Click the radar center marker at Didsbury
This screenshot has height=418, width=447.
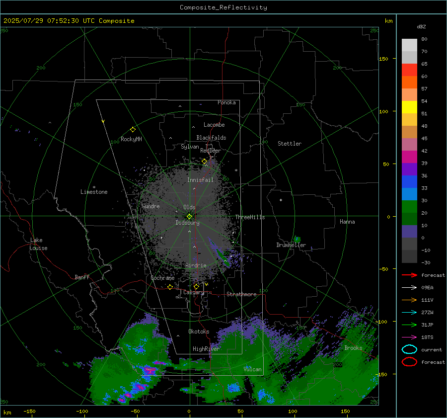tap(189, 217)
